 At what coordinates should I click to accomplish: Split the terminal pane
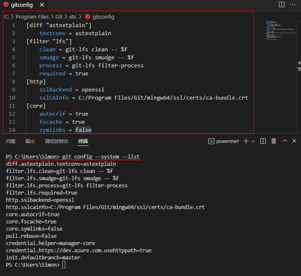pos(263,141)
